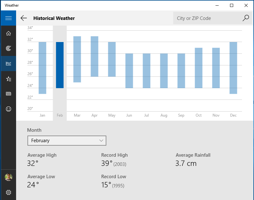
Task: Open the Favorite places list
Action: [x=9, y=79]
